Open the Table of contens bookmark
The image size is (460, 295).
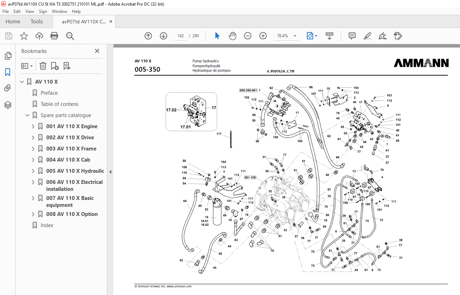(60, 104)
